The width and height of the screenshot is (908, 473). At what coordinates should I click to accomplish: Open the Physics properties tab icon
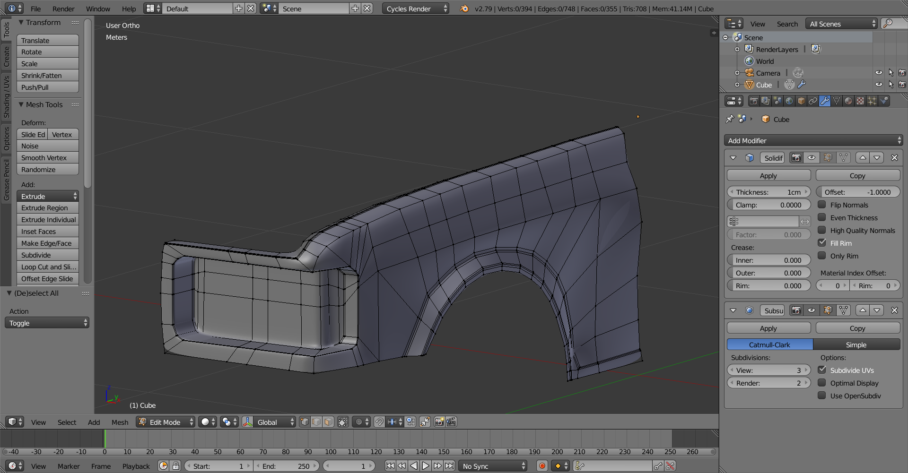884,101
